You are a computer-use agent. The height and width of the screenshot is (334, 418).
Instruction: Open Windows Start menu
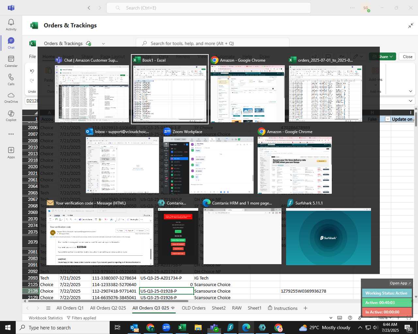pyautogui.click(x=8, y=327)
